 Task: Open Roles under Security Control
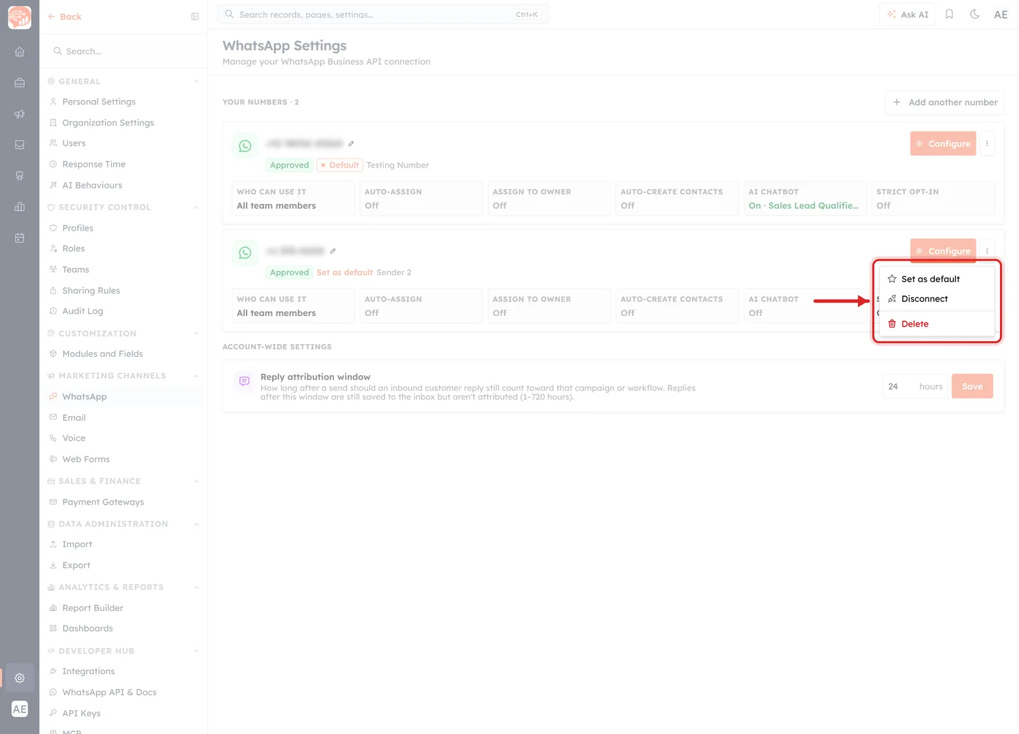pyautogui.click(x=73, y=248)
